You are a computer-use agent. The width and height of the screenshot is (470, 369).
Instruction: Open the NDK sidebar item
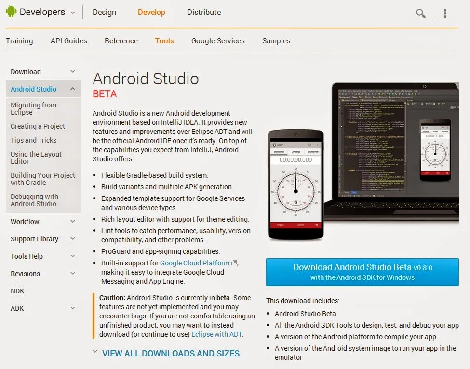point(17,291)
